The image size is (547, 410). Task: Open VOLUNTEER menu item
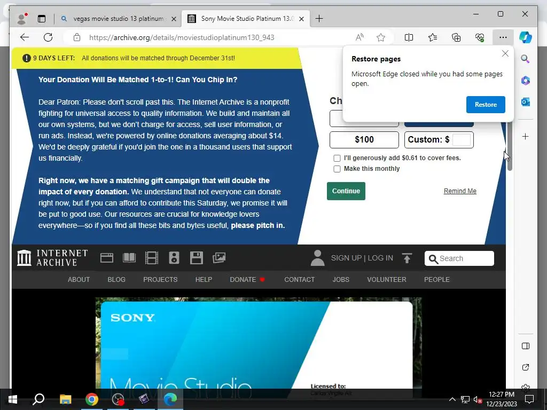387,280
